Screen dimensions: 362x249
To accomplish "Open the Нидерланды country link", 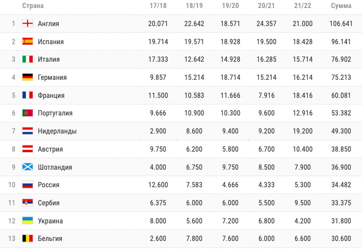I will 57,131.
